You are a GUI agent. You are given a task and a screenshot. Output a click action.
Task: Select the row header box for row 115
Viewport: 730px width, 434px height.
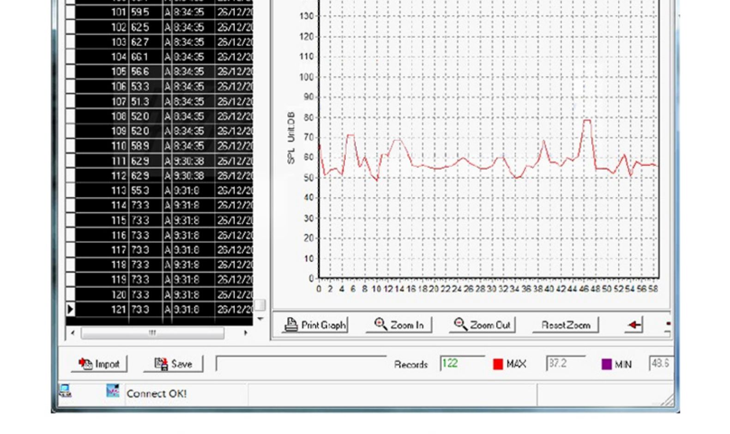[x=70, y=220]
